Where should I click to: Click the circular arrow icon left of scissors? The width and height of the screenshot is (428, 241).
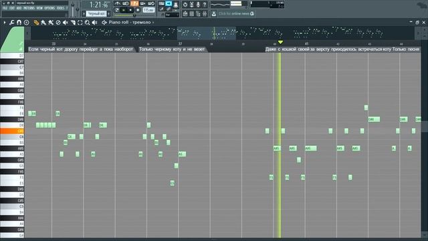[x=185, y=5]
